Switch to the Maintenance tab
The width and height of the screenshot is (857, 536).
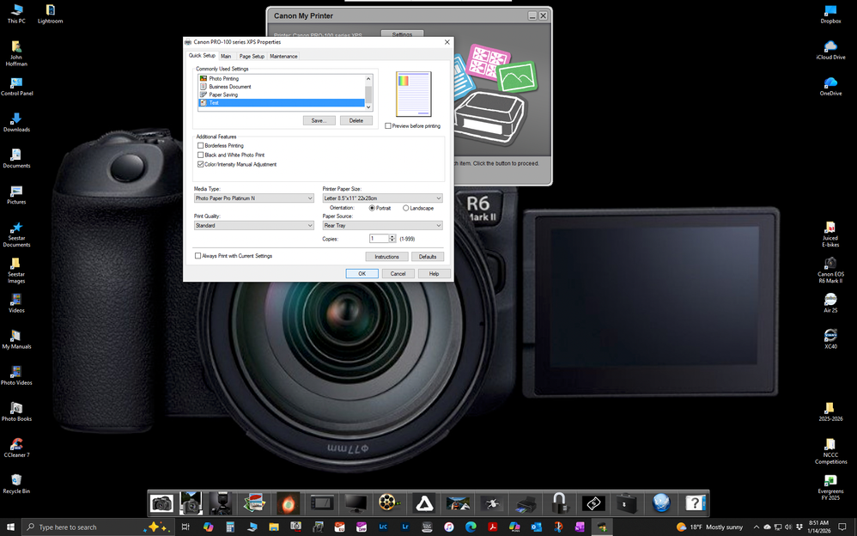[283, 55]
